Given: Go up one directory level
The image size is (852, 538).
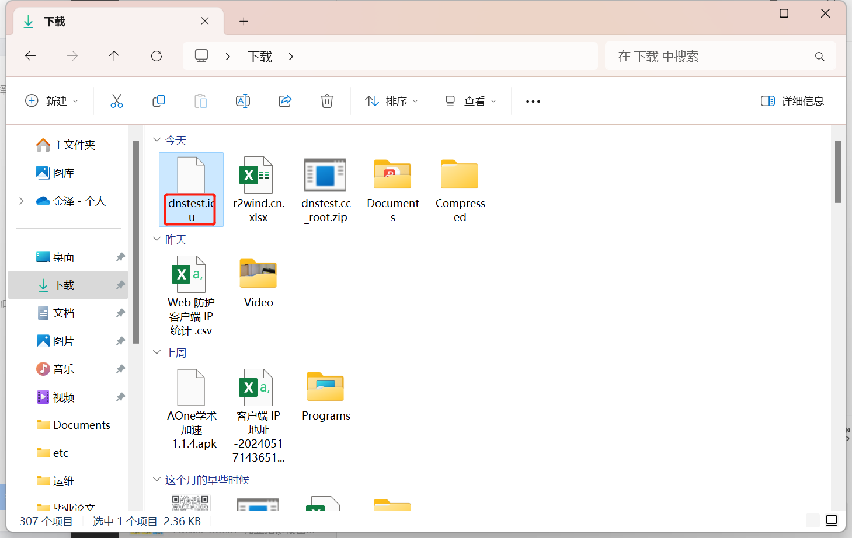Looking at the screenshot, I should coord(114,56).
